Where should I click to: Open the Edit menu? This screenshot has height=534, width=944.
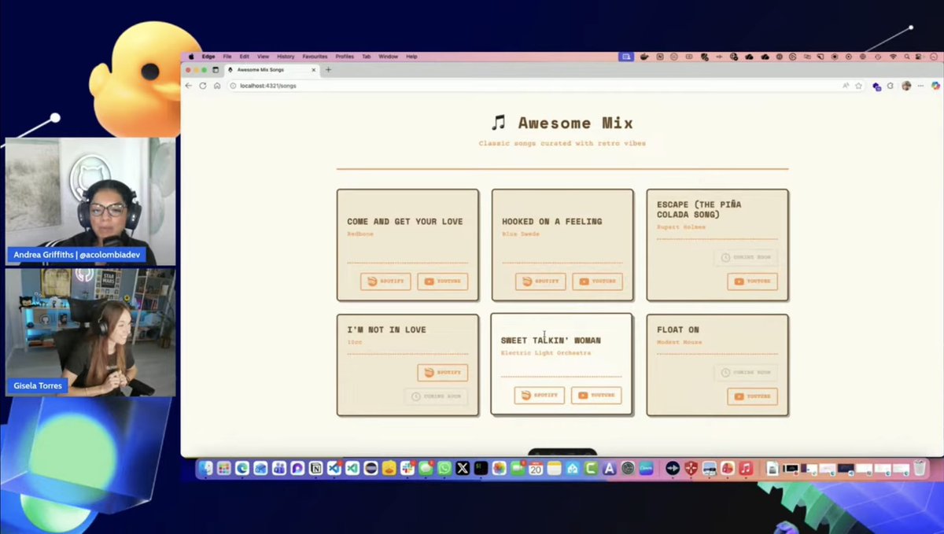point(245,57)
